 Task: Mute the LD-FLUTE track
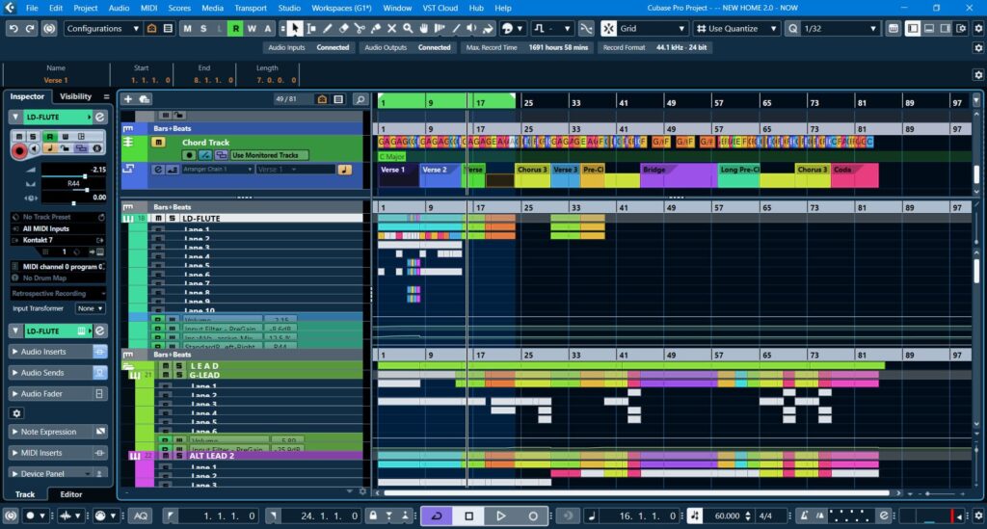(x=159, y=219)
